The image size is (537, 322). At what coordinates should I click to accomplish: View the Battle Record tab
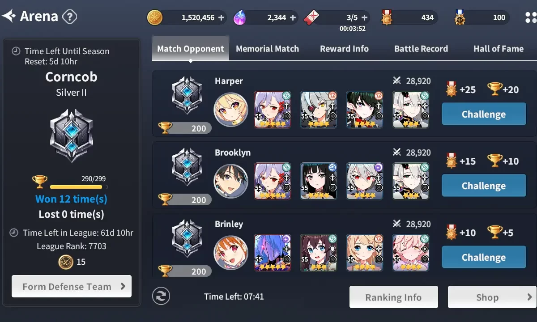tap(421, 49)
